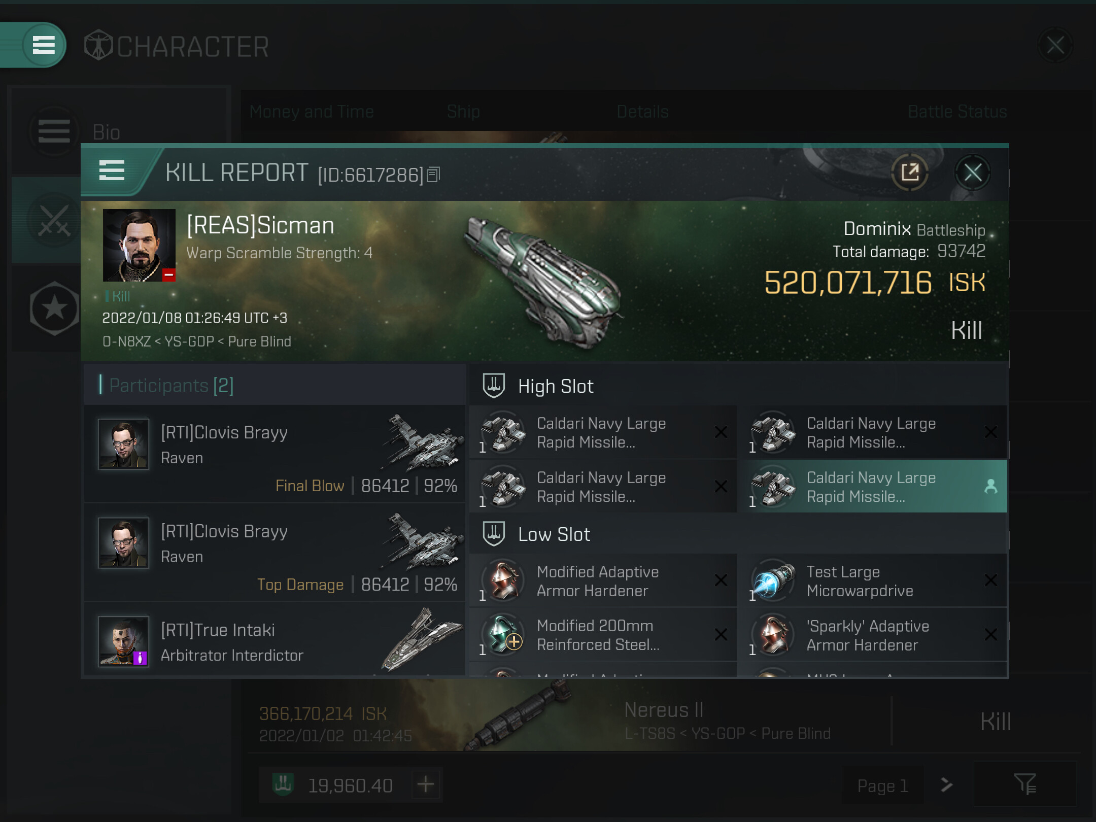Image resolution: width=1096 pixels, height=822 pixels.
Task: Select True Intaki Arbitrator Interdictor participant
Action: coord(275,640)
